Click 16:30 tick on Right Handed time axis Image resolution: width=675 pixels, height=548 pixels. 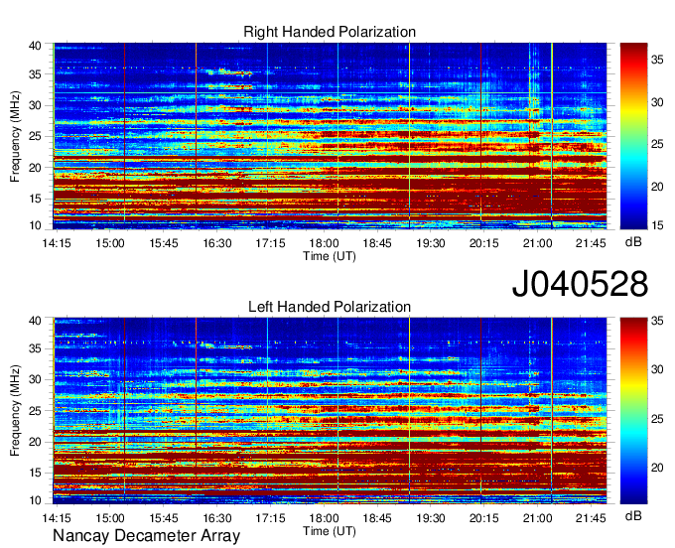(x=217, y=243)
